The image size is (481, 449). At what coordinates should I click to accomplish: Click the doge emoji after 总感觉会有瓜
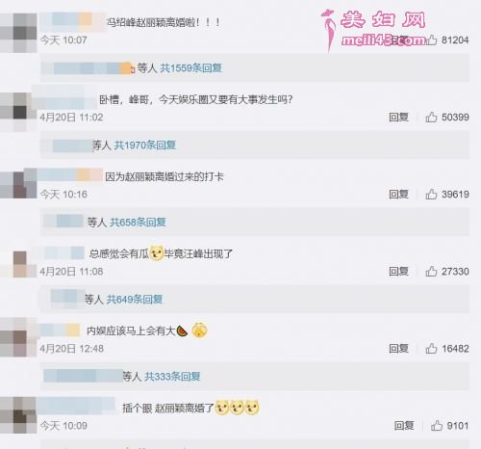(x=157, y=253)
